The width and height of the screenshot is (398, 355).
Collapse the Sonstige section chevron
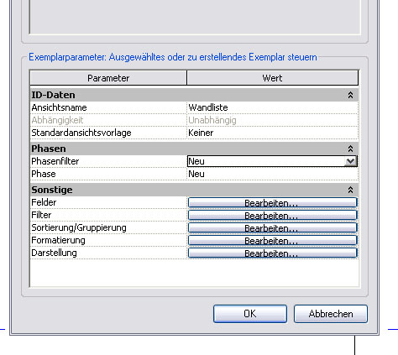click(x=350, y=190)
